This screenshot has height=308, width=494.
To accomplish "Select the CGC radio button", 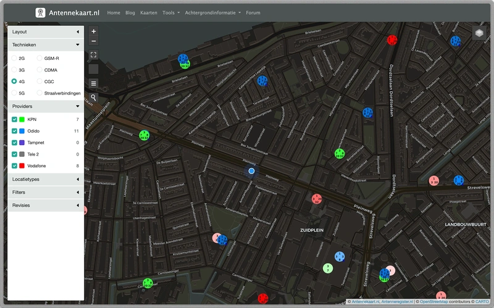I will [40, 81].
